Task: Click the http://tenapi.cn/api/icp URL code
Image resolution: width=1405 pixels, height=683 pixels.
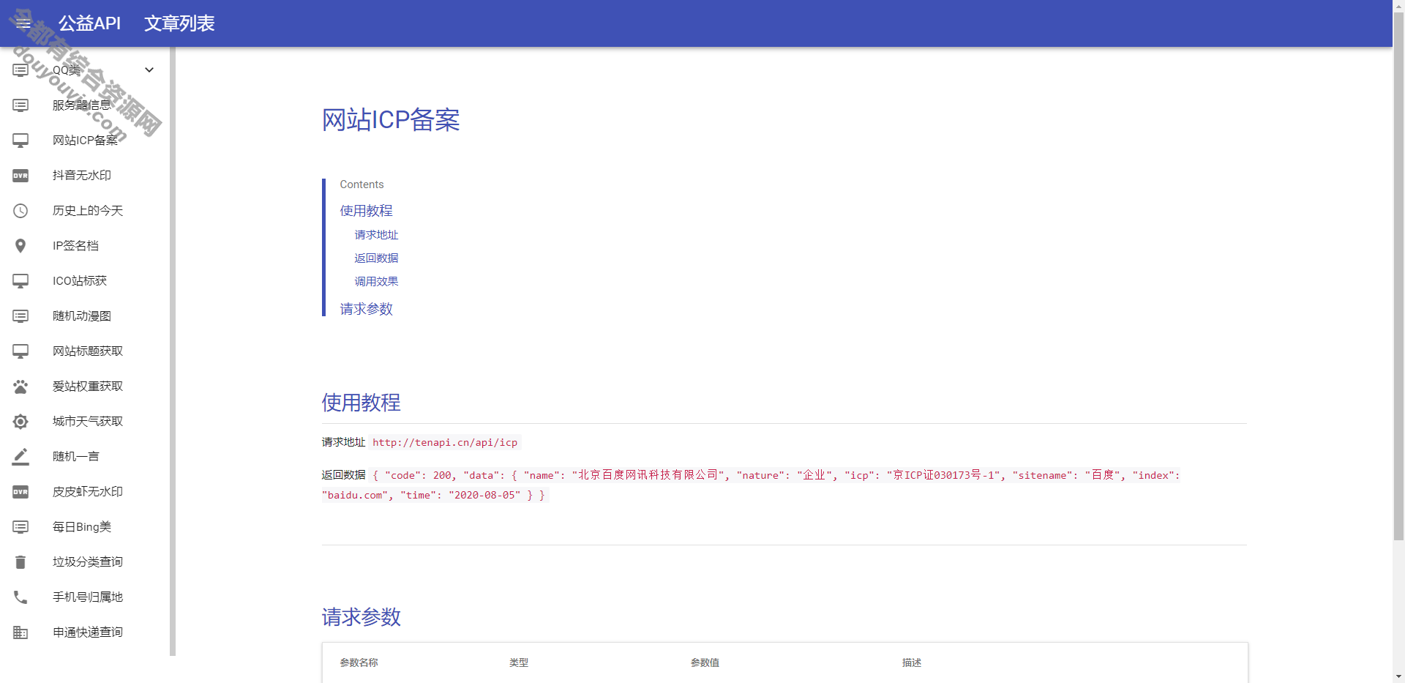Action: pyautogui.click(x=445, y=442)
